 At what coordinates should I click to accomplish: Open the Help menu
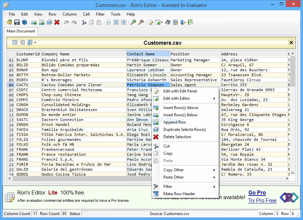coord(131,14)
